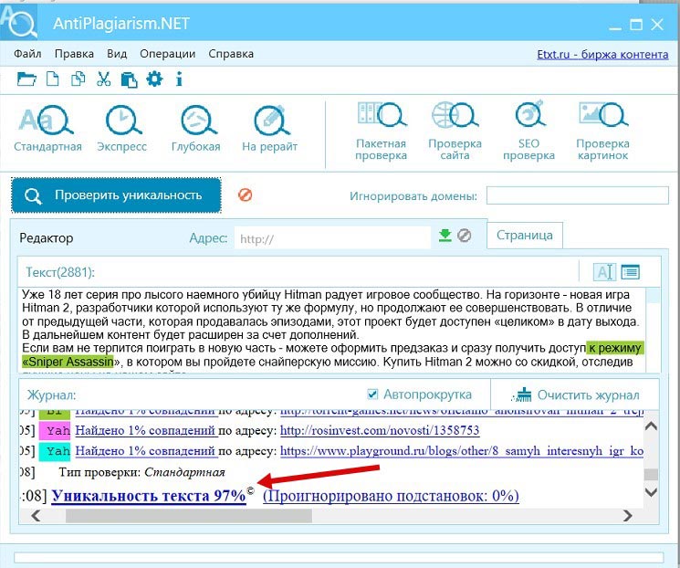The image size is (680, 568).
Task: Open Проверка картинок tool
Action: (x=602, y=131)
